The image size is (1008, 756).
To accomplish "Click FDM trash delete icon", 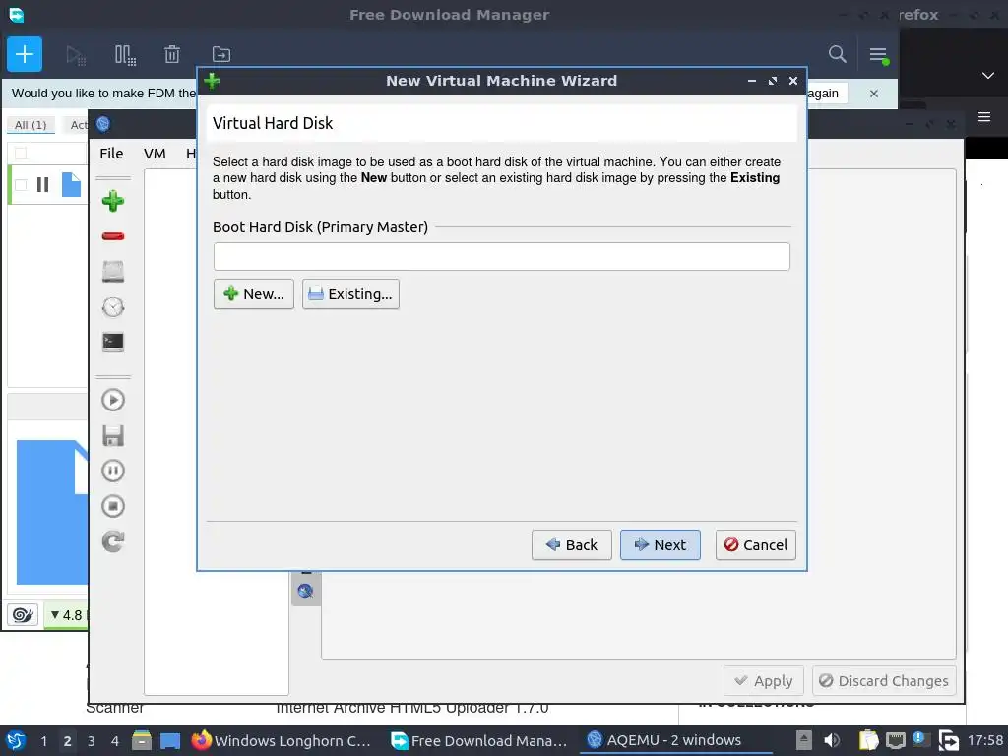I will click(x=171, y=55).
